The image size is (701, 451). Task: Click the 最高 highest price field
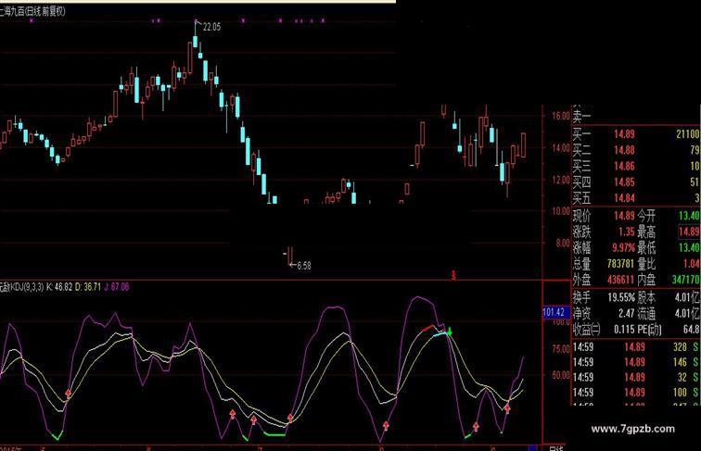pos(689,232)
